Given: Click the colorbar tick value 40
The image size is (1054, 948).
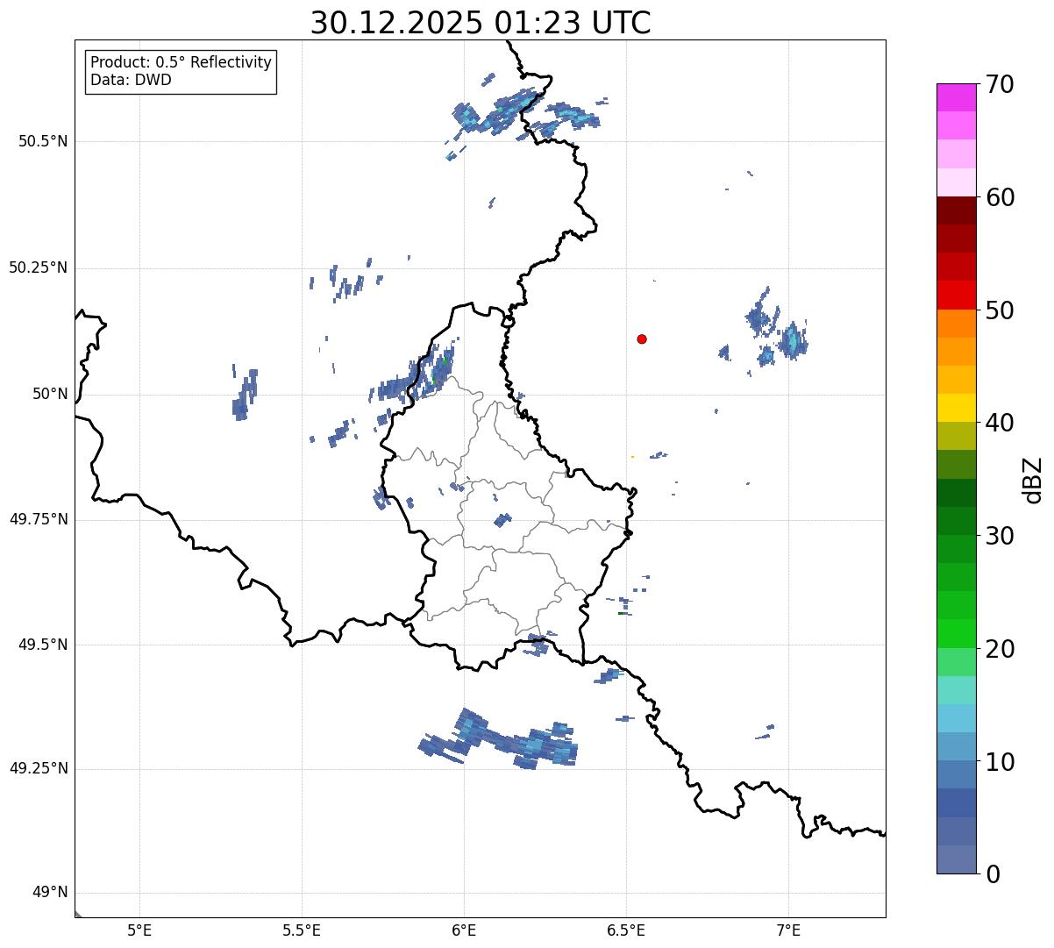Looking at the screenshot, I should pos(1001,423).
